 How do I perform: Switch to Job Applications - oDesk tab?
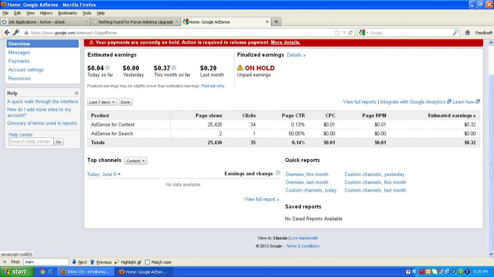point(45,22)
